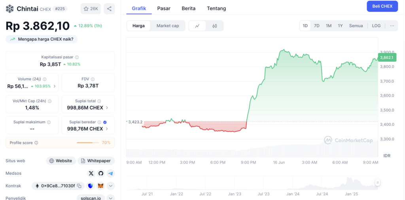Select Harga chart mode

coord(138,26)
